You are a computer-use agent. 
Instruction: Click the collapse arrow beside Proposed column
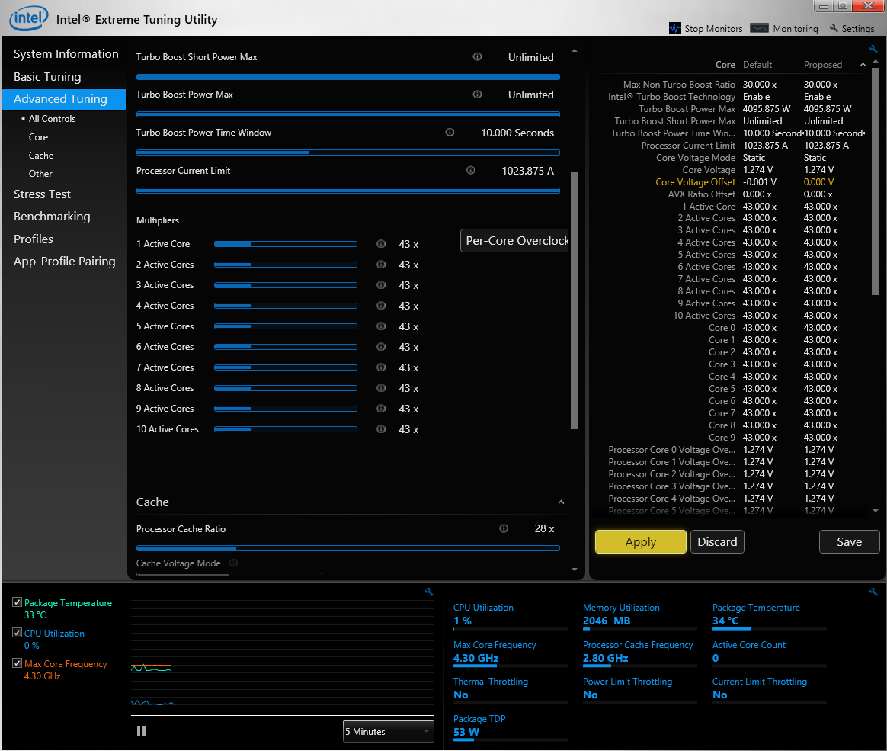[863, 65]
